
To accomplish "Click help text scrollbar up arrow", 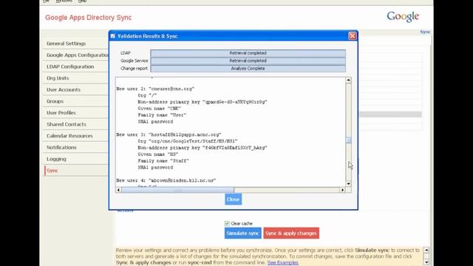I will click(x=426, y=250).
